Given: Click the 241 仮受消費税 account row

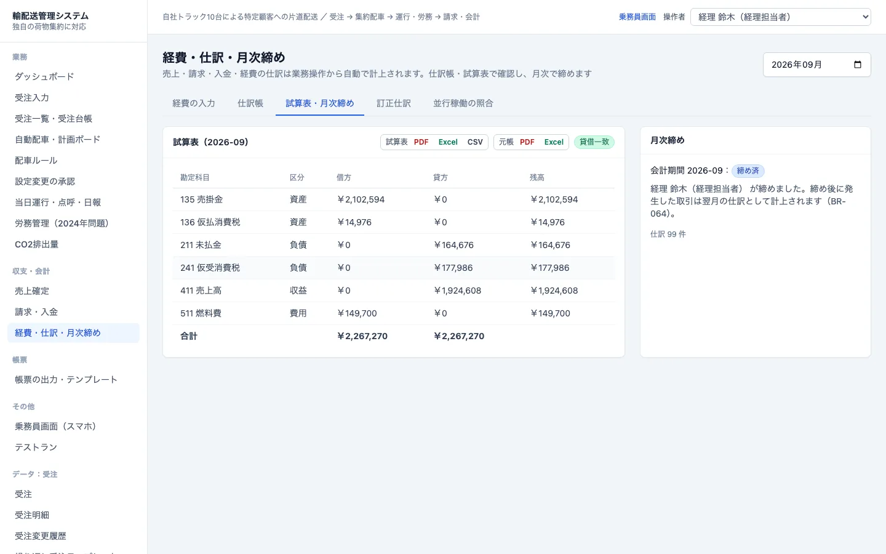Looking at the screenshot, I should point(394,268).
